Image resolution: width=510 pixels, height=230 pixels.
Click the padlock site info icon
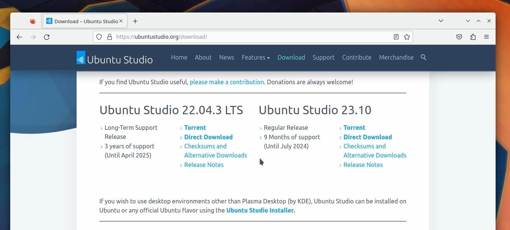click(x=110, y=37)
